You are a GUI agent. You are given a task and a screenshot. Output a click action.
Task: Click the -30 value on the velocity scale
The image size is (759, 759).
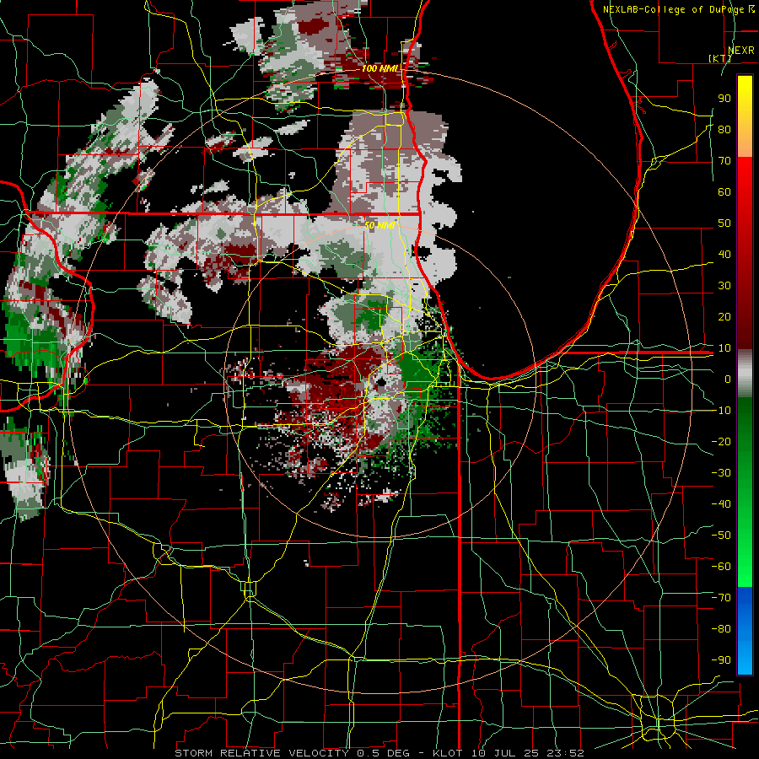pos(721,473)
